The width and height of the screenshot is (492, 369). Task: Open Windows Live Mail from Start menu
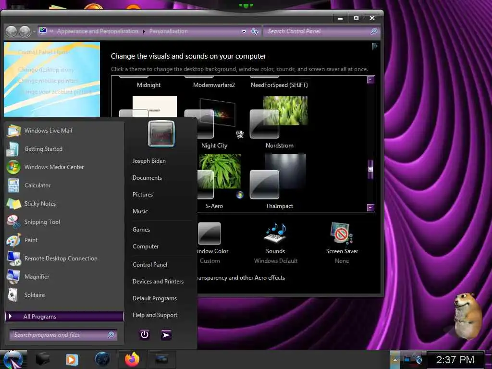point(64,131)
